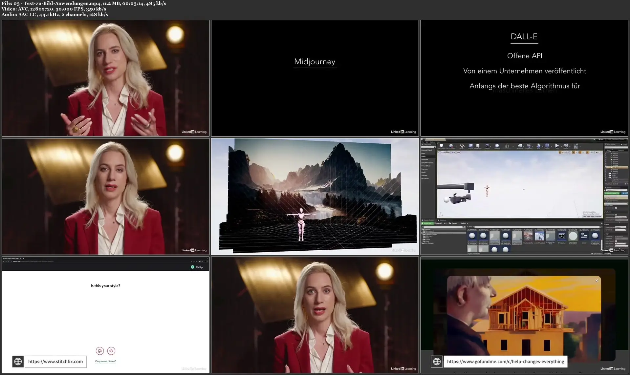The image size is (630, 375).
Task: Switch to the Sequencer tab
Action: 443,220
